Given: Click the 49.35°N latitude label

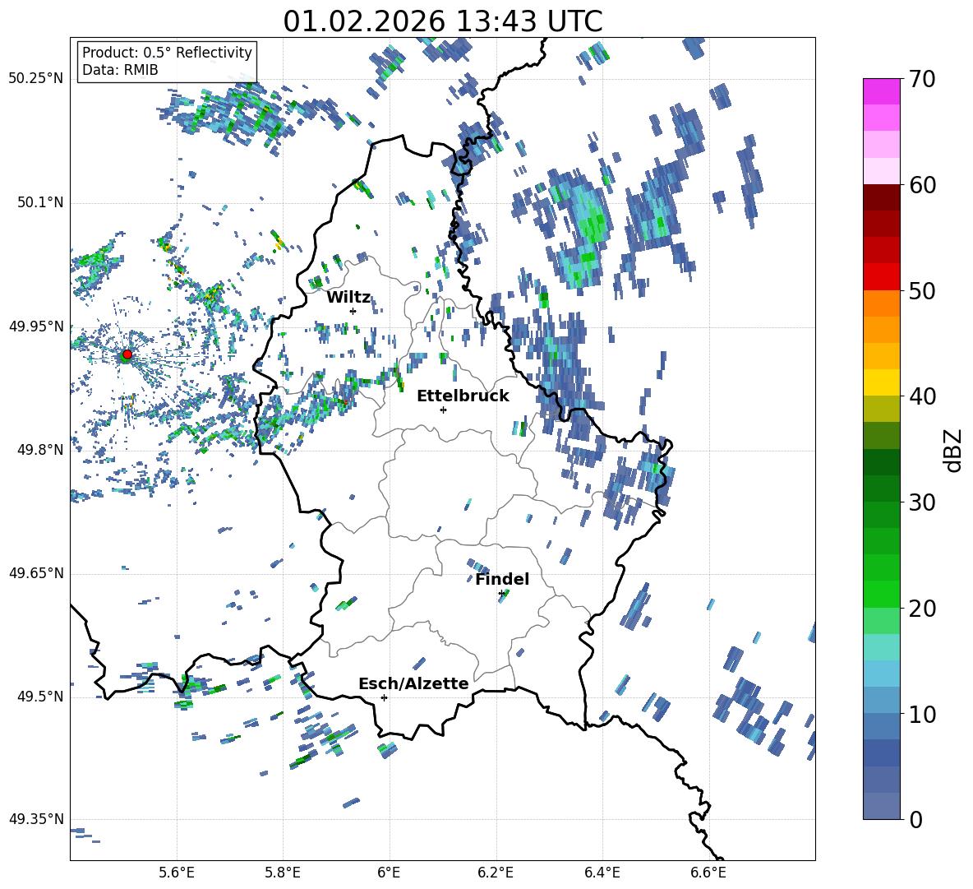Looking at the screenshot, I should click(36, 819).
